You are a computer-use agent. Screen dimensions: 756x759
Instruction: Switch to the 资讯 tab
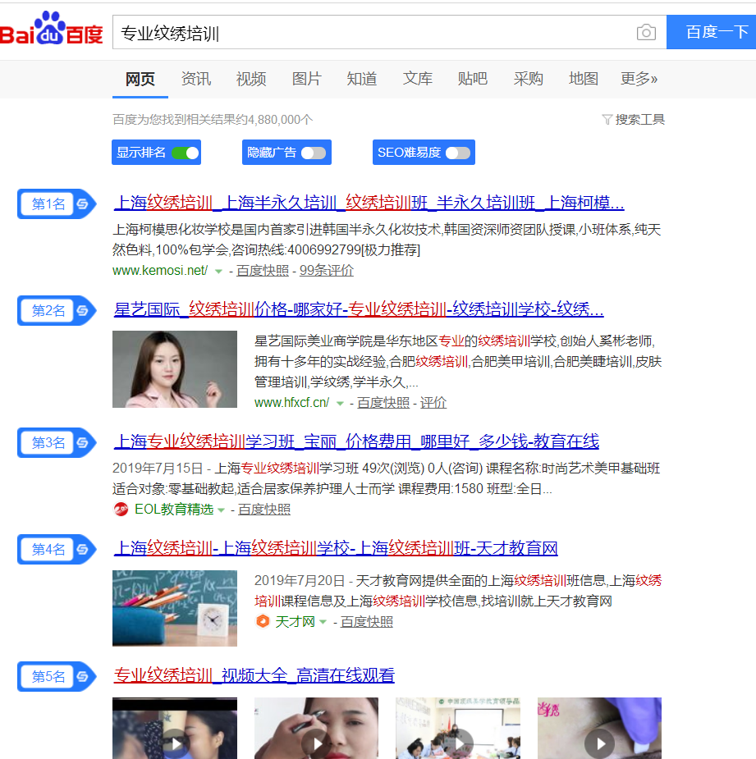click(x=195, y=79)
